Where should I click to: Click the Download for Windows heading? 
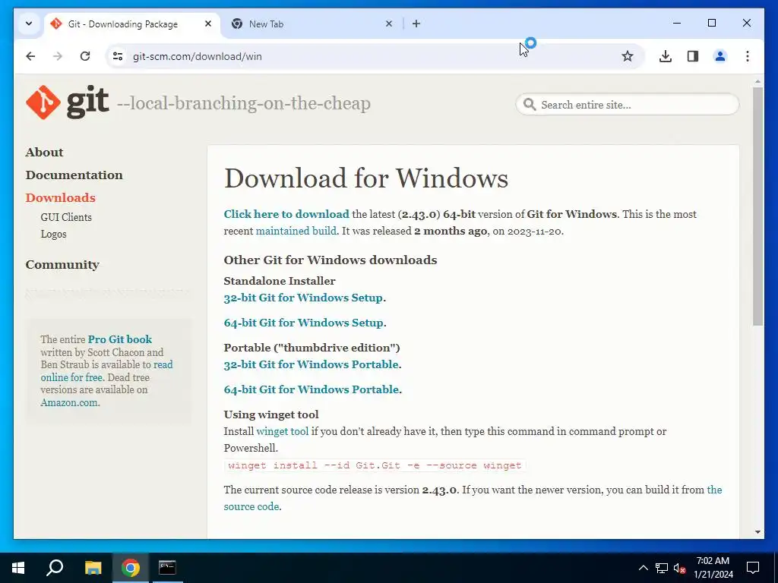(366, 178)
